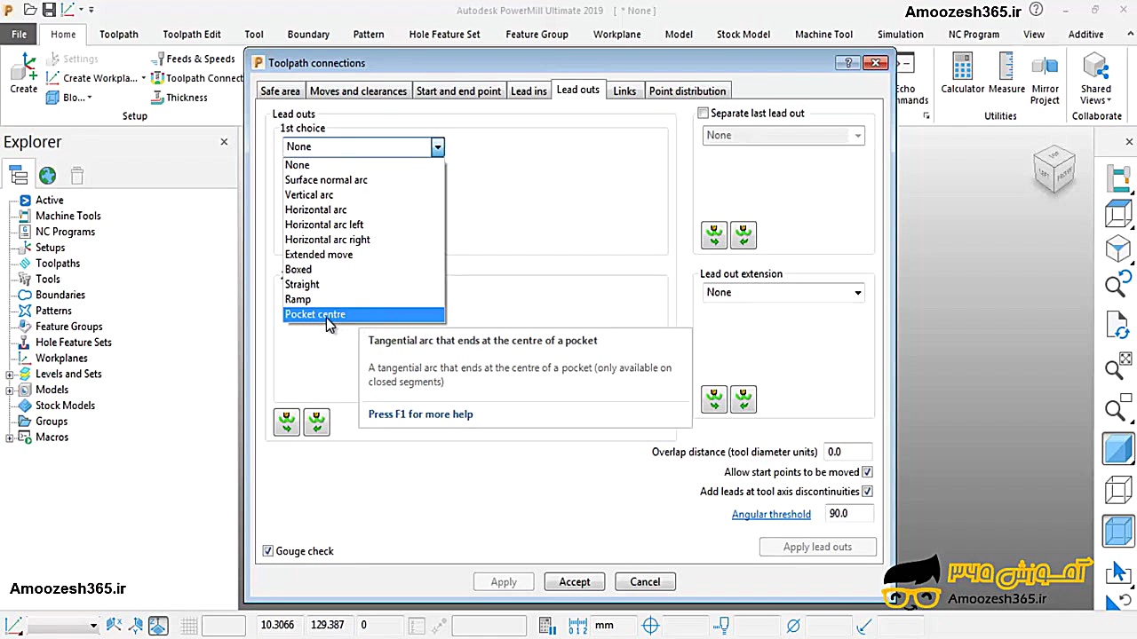Click the Apply lead outs button
Image resolution: width=1137 pixels, height=639 pixels.
[x=817, y=548]
